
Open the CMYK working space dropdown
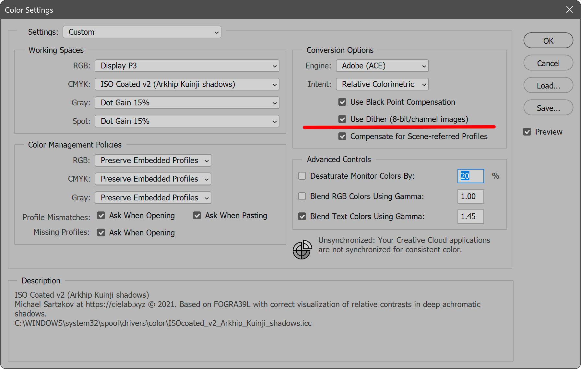[187, 84]
